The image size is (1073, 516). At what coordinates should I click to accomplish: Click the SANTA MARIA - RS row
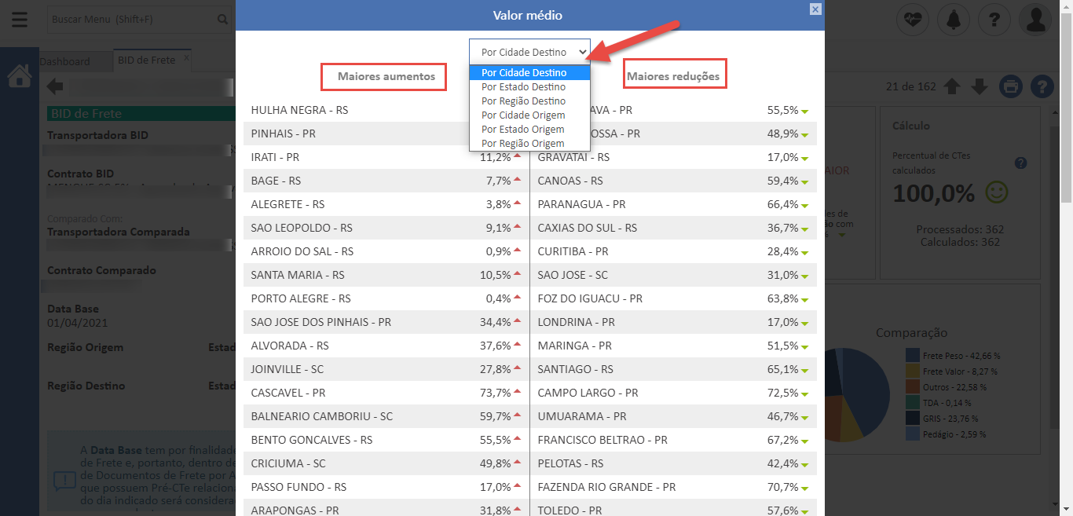pyautogui.click(x=386, y=275)
